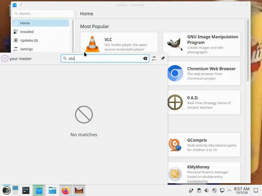Viewport: 262px width, 196px height.
Task: Click the Discover sidebar scrollbar
Action: pos(73,36)
